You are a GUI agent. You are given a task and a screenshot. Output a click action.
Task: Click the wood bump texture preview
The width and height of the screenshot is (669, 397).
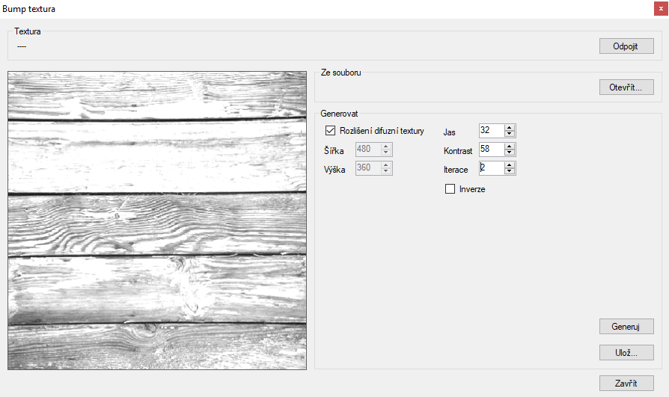point(157,221)
